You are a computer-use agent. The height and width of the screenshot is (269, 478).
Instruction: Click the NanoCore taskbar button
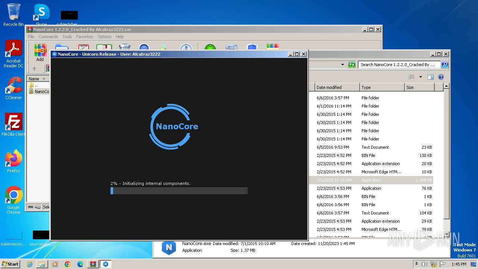coord(106,264)
